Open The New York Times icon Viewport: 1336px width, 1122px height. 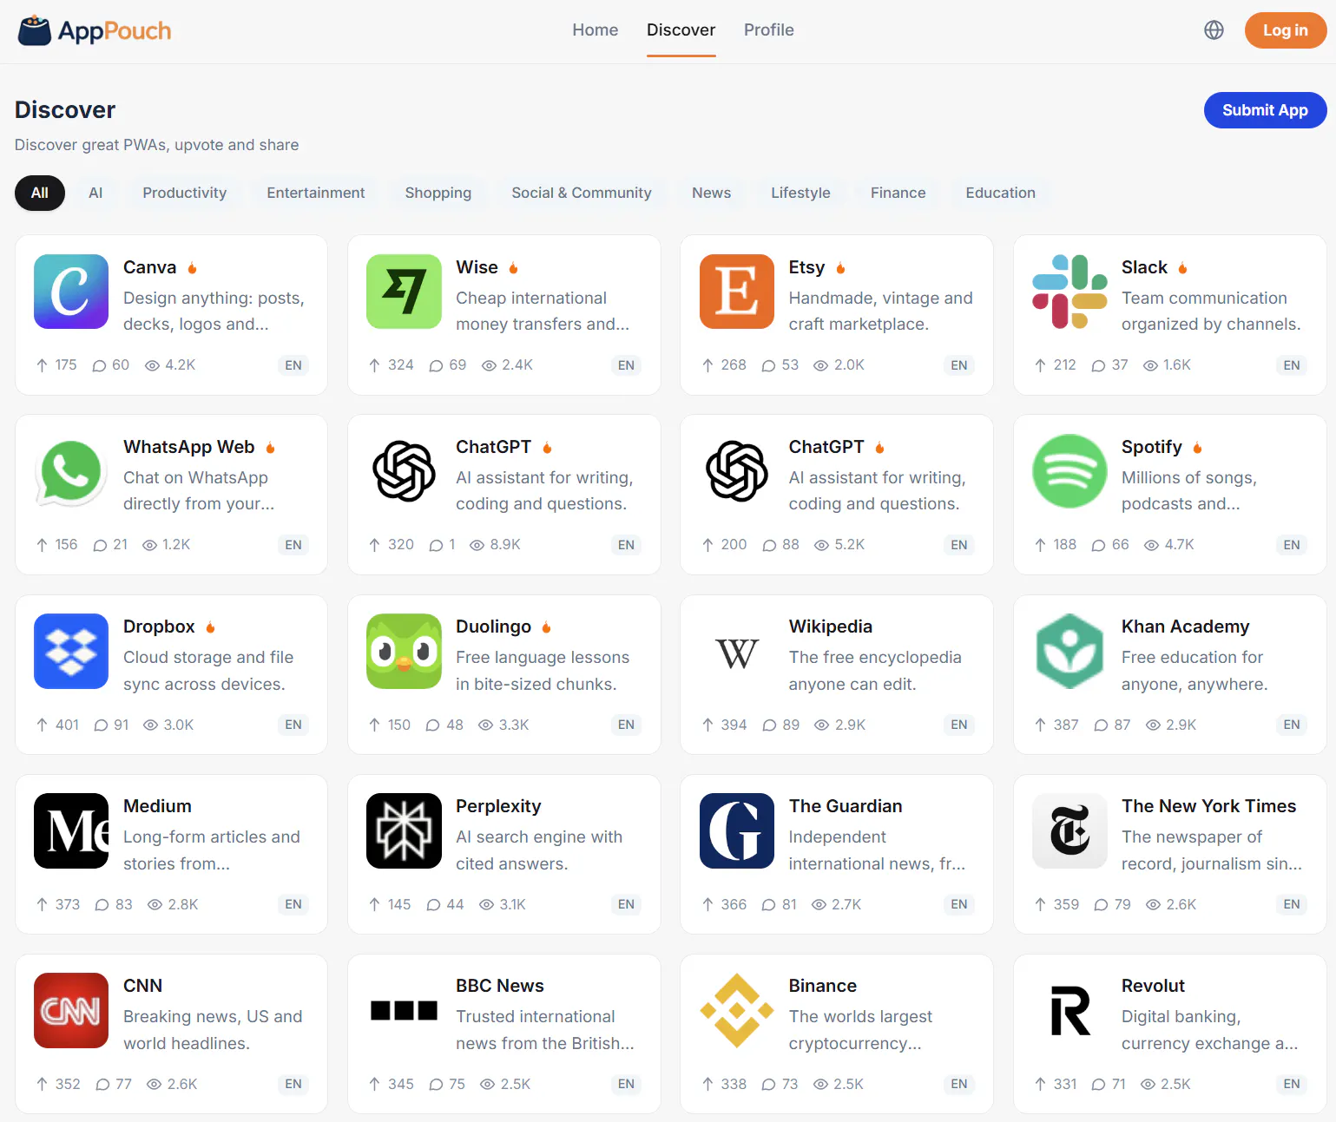tap(1069, 830)
